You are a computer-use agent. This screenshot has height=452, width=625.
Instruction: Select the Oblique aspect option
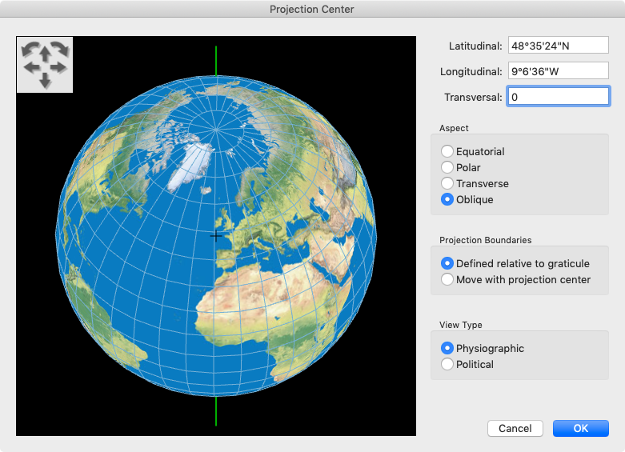coord(447,199)
